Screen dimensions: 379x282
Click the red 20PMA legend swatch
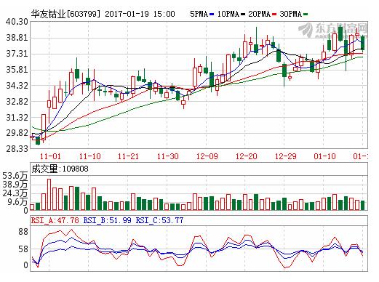[274, 15]
